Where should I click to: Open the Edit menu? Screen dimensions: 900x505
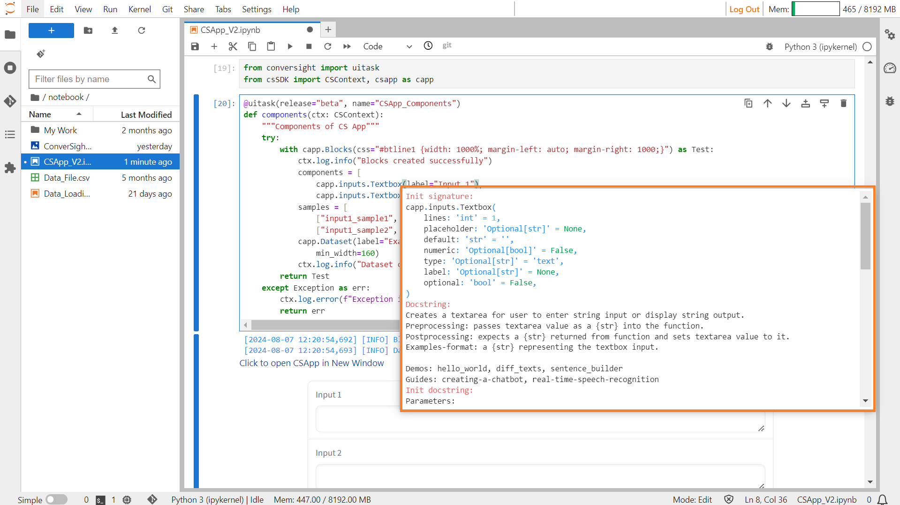click(x=57, y=9)
